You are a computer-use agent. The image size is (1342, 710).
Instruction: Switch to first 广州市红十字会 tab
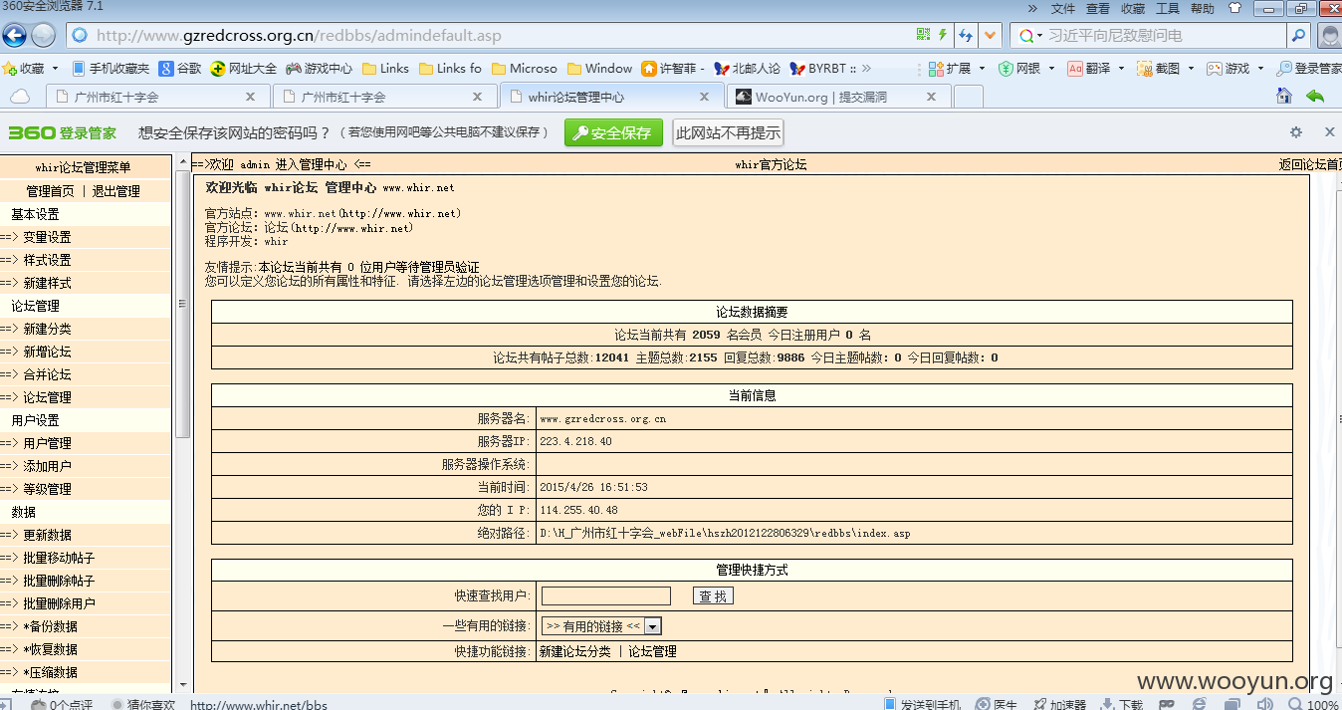(157, 97)
